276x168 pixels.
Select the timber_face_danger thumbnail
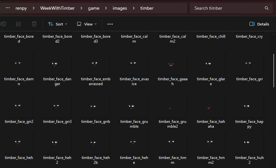57,64
